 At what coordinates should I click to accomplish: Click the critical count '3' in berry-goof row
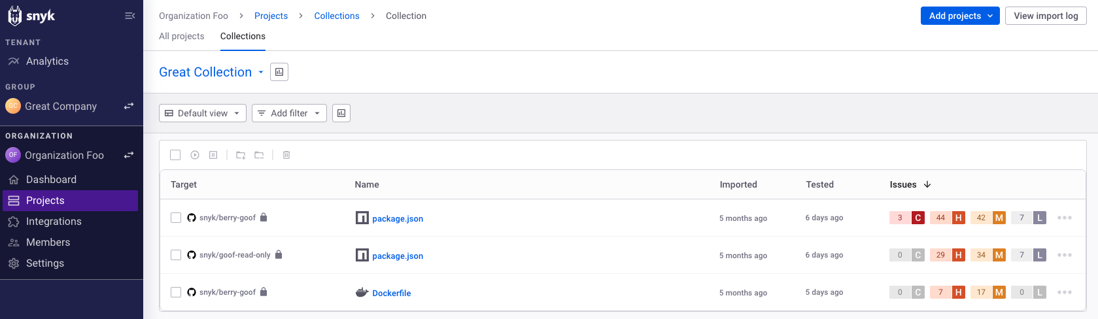(901, 218)
